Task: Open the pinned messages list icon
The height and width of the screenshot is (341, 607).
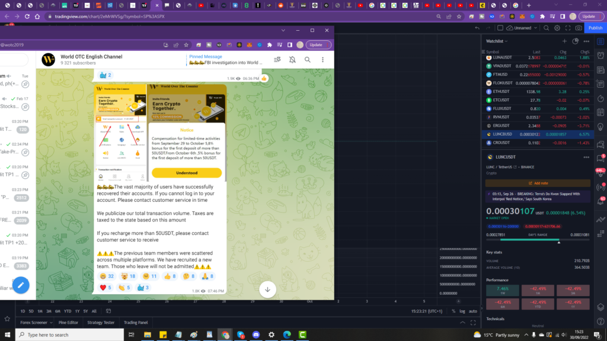Action: click(277, 60)
